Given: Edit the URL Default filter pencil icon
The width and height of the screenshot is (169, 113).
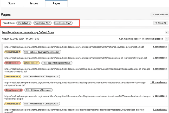Looking at the screenshot, I should click(x=30, y=23).
